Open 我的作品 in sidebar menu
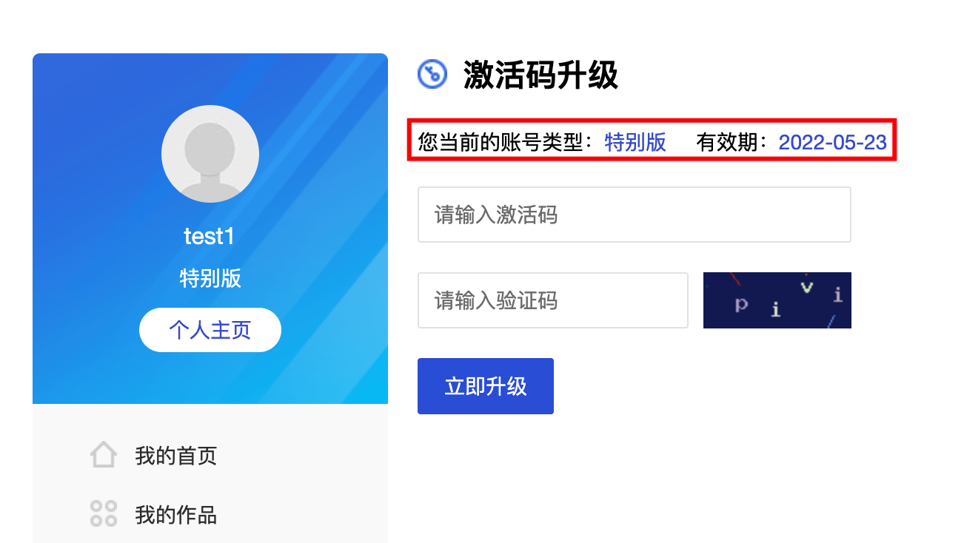Viewport: 964px width, 543px height. pyautogui.click(x=176, y=514)
